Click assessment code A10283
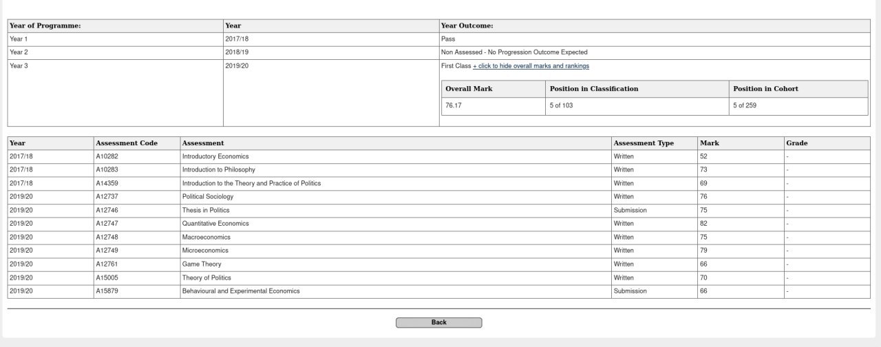 (x=107, y=170)
